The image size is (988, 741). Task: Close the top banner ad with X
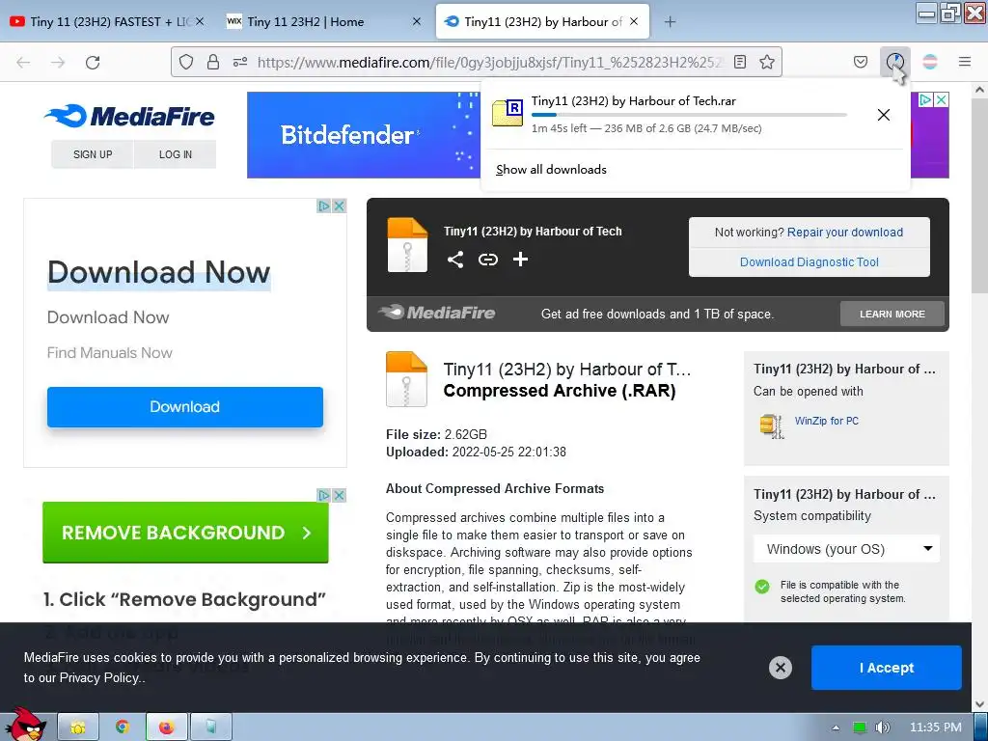(941, 99)
